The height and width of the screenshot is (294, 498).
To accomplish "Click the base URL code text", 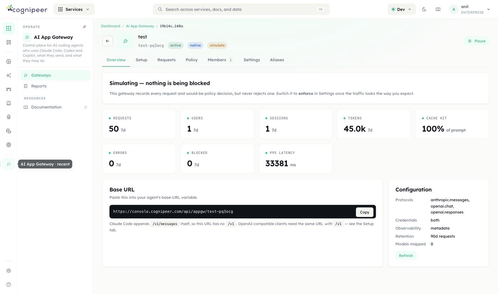I will 173,211.
